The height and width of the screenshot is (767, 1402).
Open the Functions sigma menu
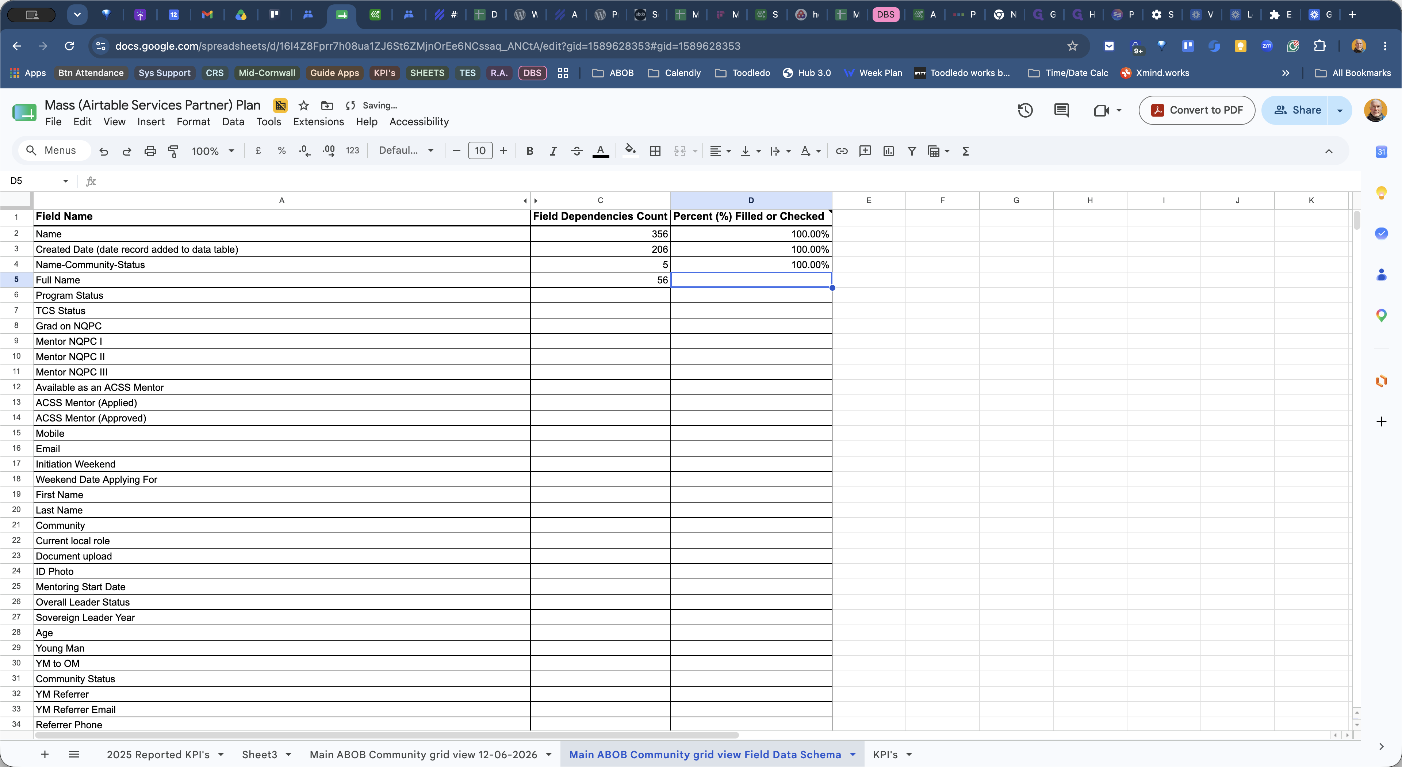tap(965, 151)
